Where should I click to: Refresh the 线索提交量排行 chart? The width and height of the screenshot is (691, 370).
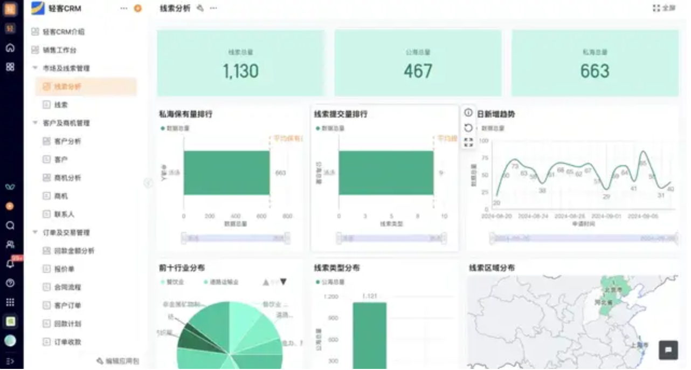point(468,128)
